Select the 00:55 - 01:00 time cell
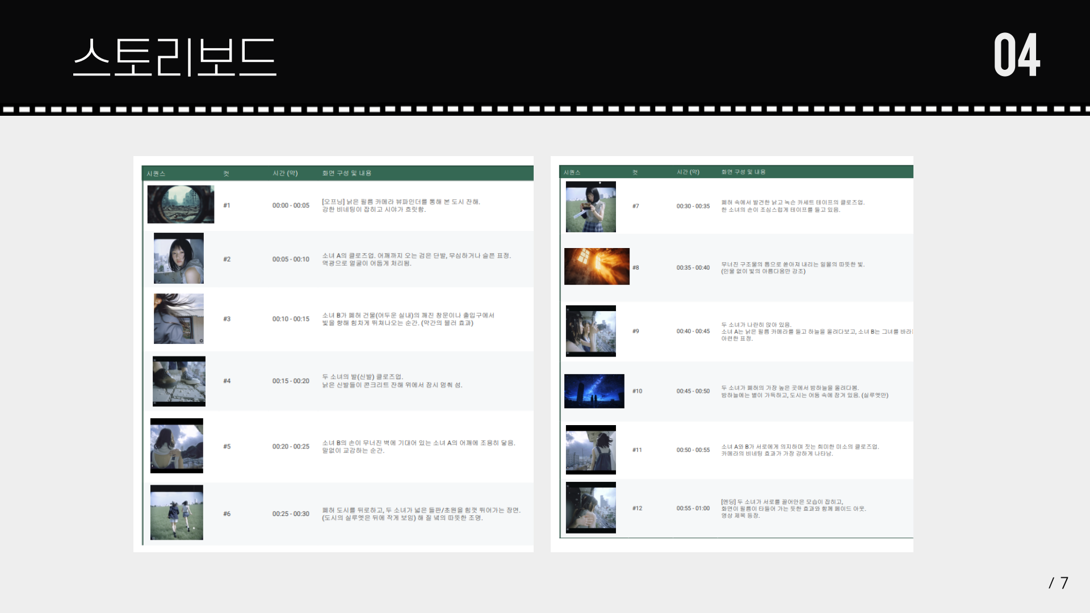 (x=693, y=509)
